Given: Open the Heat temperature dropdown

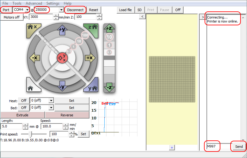Looking at the screenshot, I should click(x=51, y=101).
